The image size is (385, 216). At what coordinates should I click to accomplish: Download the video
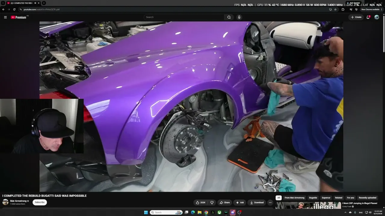tap(257, 202)
